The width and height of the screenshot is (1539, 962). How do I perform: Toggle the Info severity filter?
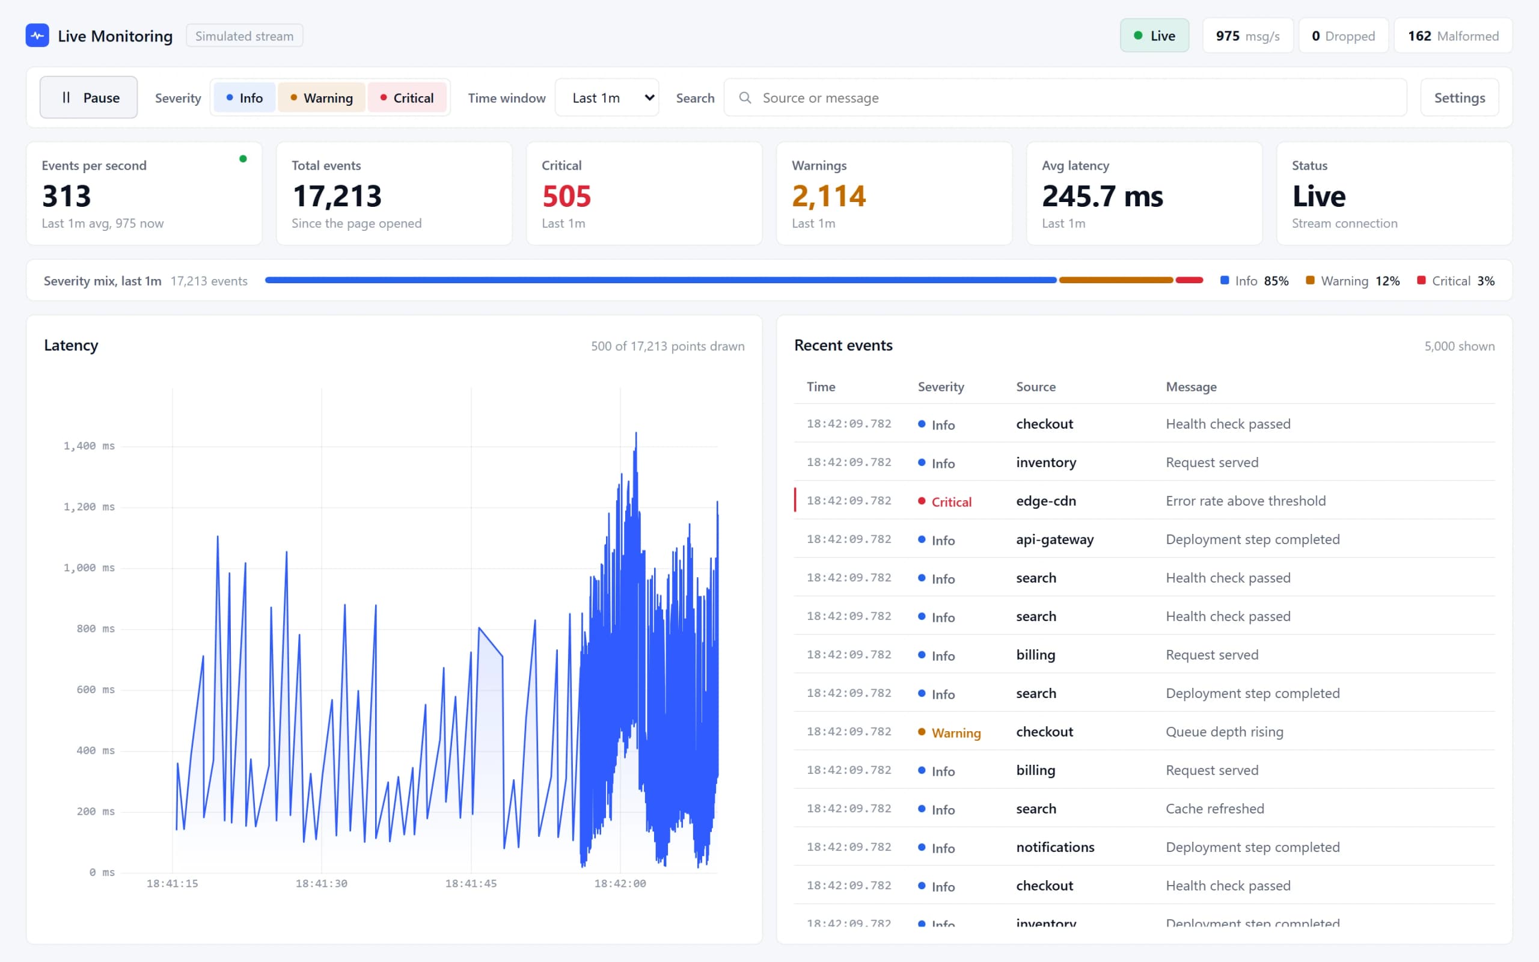(x=244, y=98)
